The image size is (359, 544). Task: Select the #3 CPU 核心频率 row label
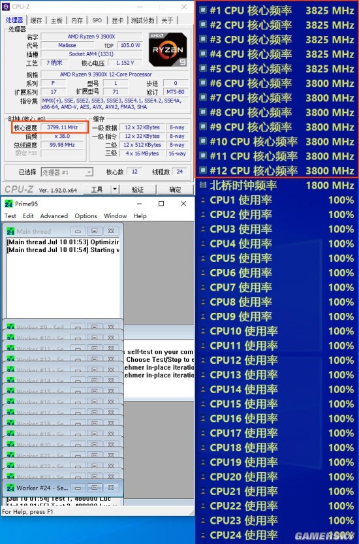(251, 40)
